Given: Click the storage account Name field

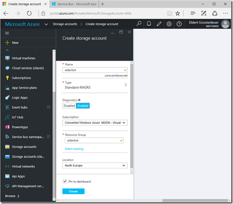Looking at the screenshot, I should click(x=95, y=70).
